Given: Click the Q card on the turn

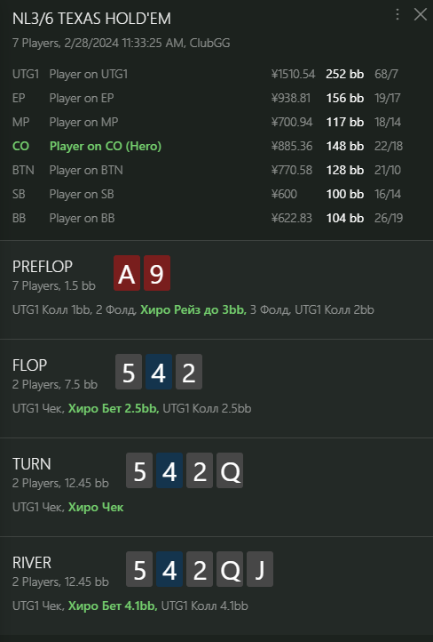Looking at the screenshot, I should click(x=230, y=470).
